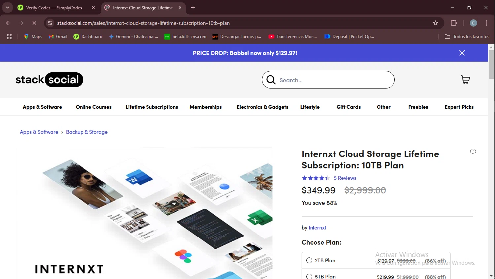The image size is (495, 279).
Task: Open a new browser tab
Action: [x=193, y=8]
